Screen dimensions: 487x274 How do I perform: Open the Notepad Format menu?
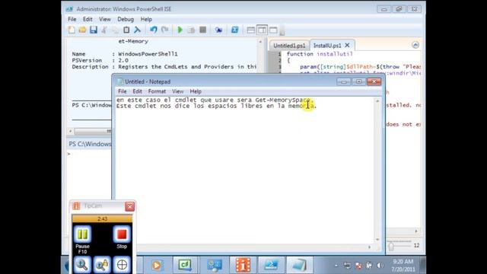click(157, 91)
